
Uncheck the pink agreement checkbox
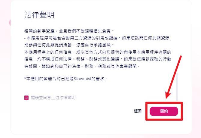(x=26, y=98)
